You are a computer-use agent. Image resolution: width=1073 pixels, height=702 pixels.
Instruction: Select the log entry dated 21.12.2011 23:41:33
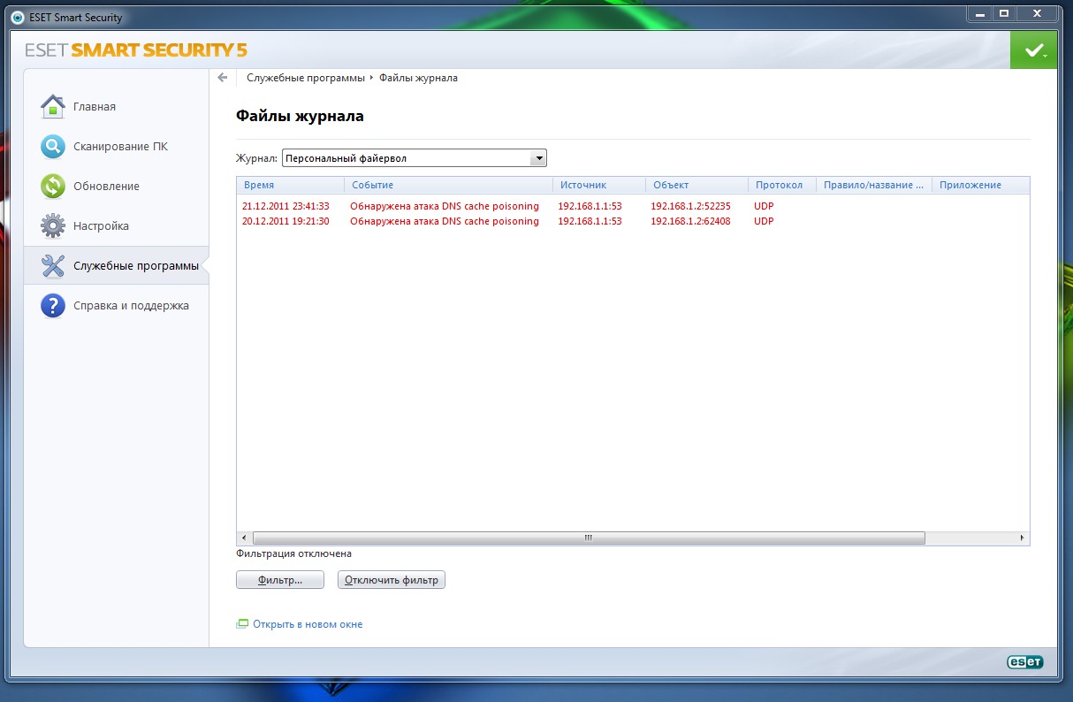(633, 206)
